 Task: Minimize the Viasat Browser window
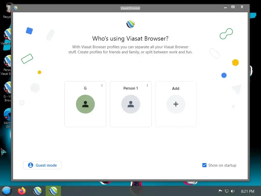(x=225, y=7)
